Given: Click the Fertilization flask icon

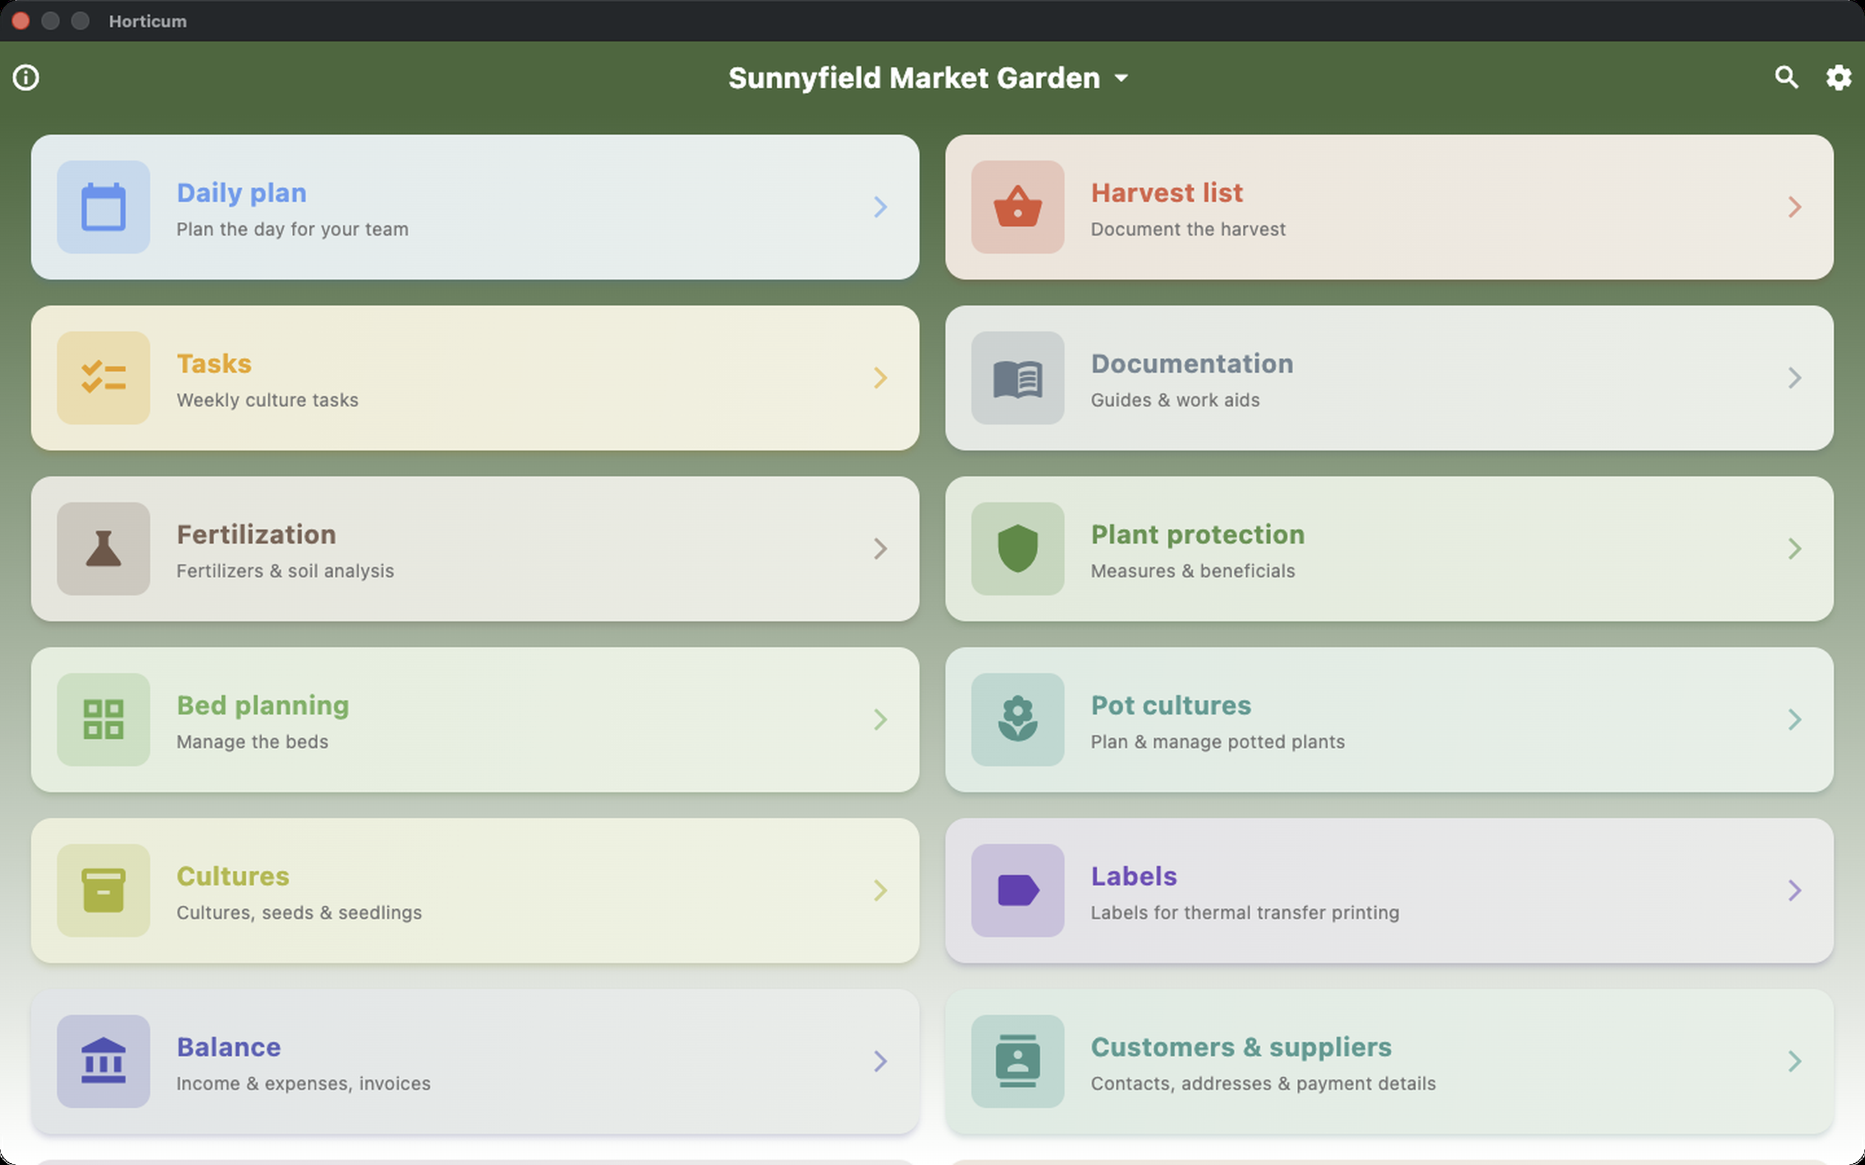Looking at the screenshot, I should [103, 549].
